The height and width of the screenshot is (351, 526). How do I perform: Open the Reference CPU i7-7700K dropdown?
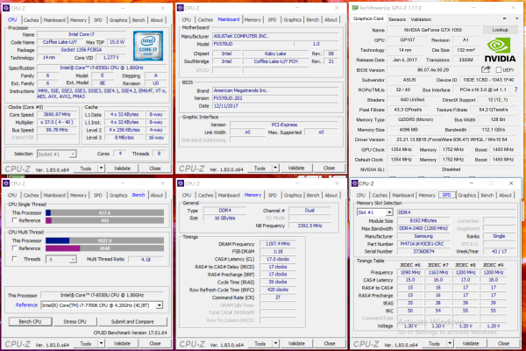point(102,305)
